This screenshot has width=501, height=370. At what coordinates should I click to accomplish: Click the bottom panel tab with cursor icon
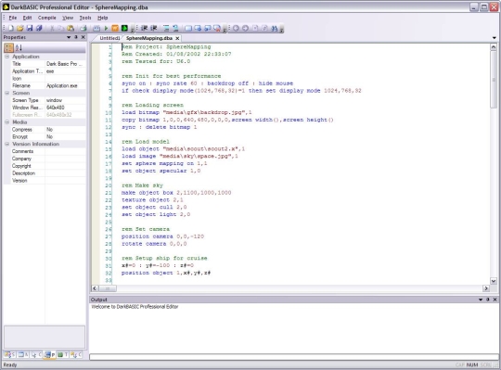point(36,354)
